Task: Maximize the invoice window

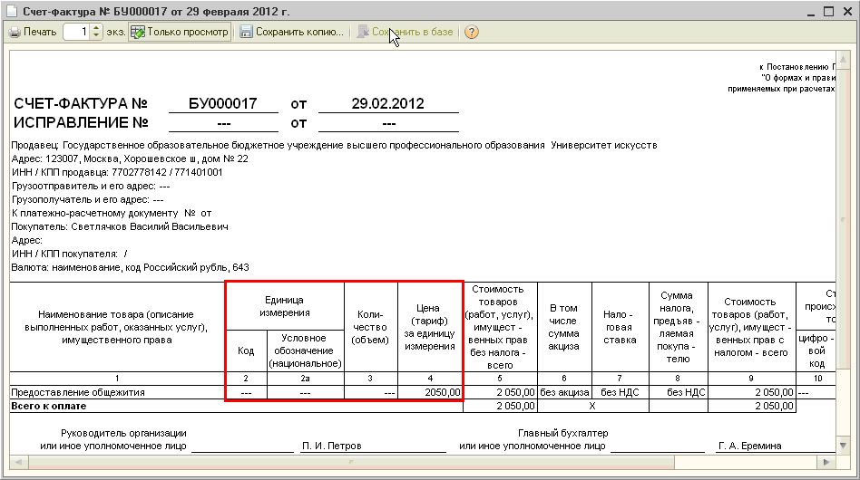Action: click(x=827, y=11)
